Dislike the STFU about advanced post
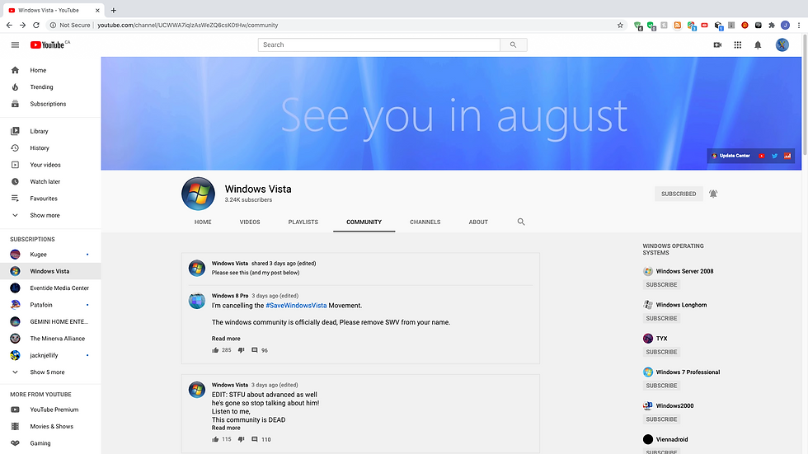 (x=241, y=439)
